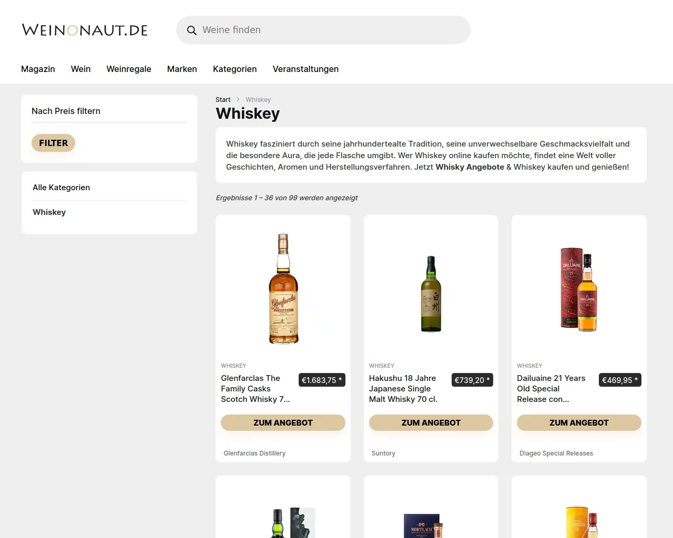Open Marken in navigation

pos(182,69)
